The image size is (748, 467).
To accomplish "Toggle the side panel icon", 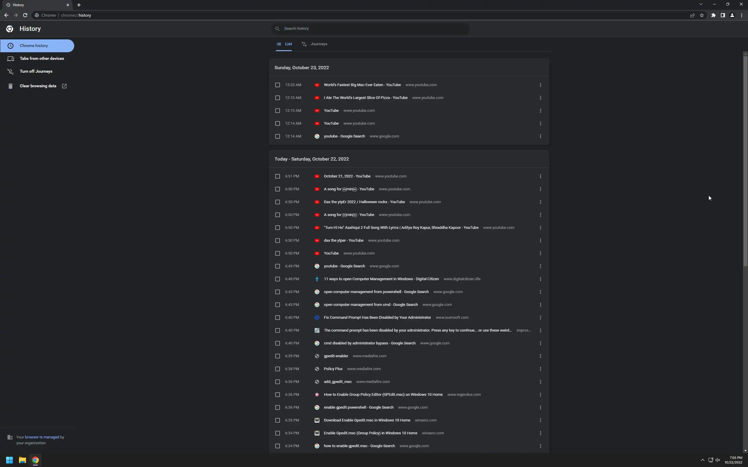I will (x=723, y=15).
